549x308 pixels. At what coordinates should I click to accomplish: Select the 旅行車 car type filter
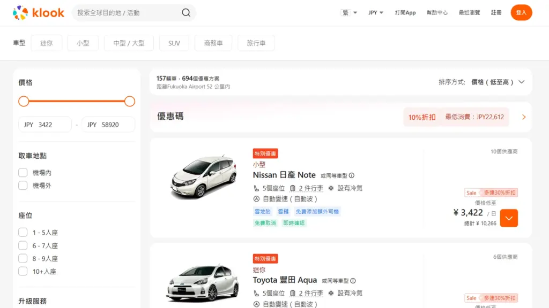256,43
